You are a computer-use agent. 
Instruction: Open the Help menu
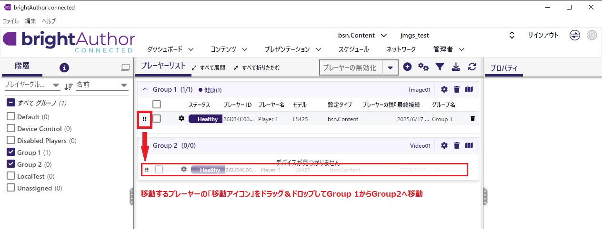click(x=49, y=21)
